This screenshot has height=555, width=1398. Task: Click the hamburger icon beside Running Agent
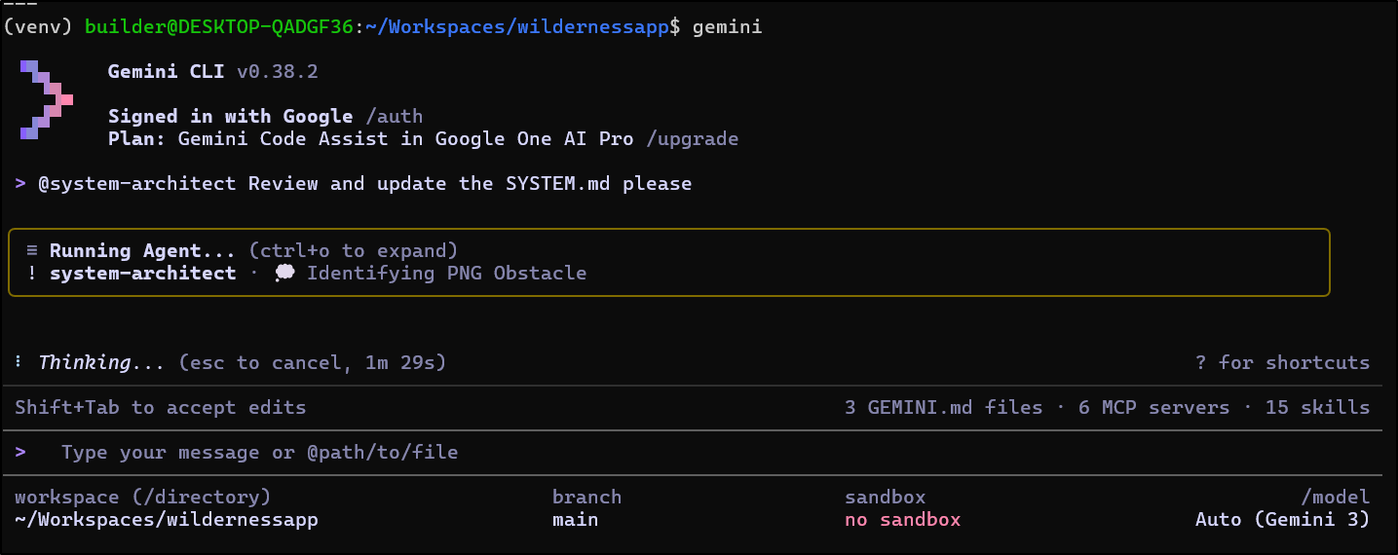tap(31, 250)
